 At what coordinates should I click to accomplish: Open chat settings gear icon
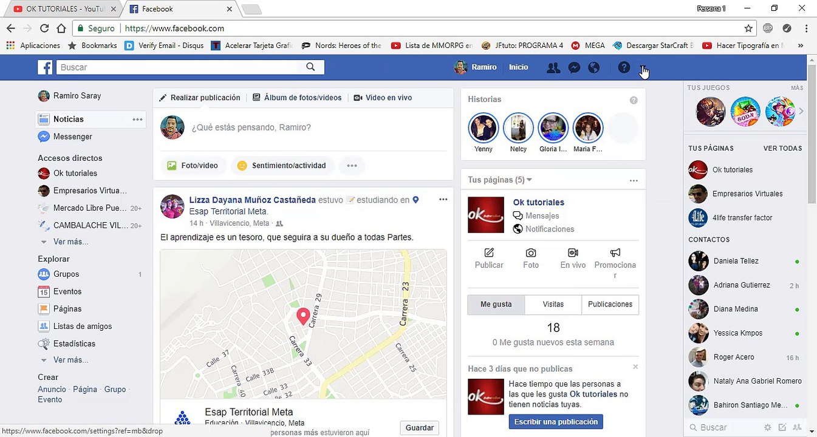(x=768, y=428)
